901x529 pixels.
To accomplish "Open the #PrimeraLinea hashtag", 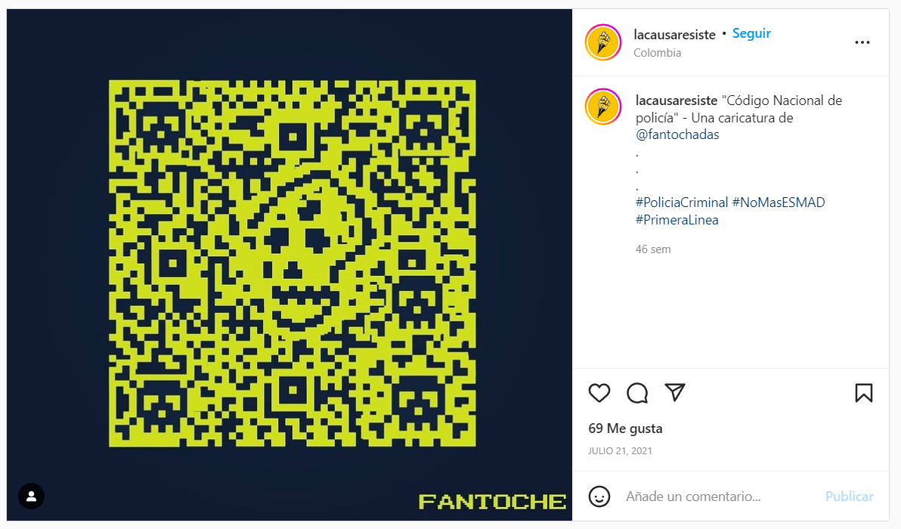I will [x=677, y=220].
